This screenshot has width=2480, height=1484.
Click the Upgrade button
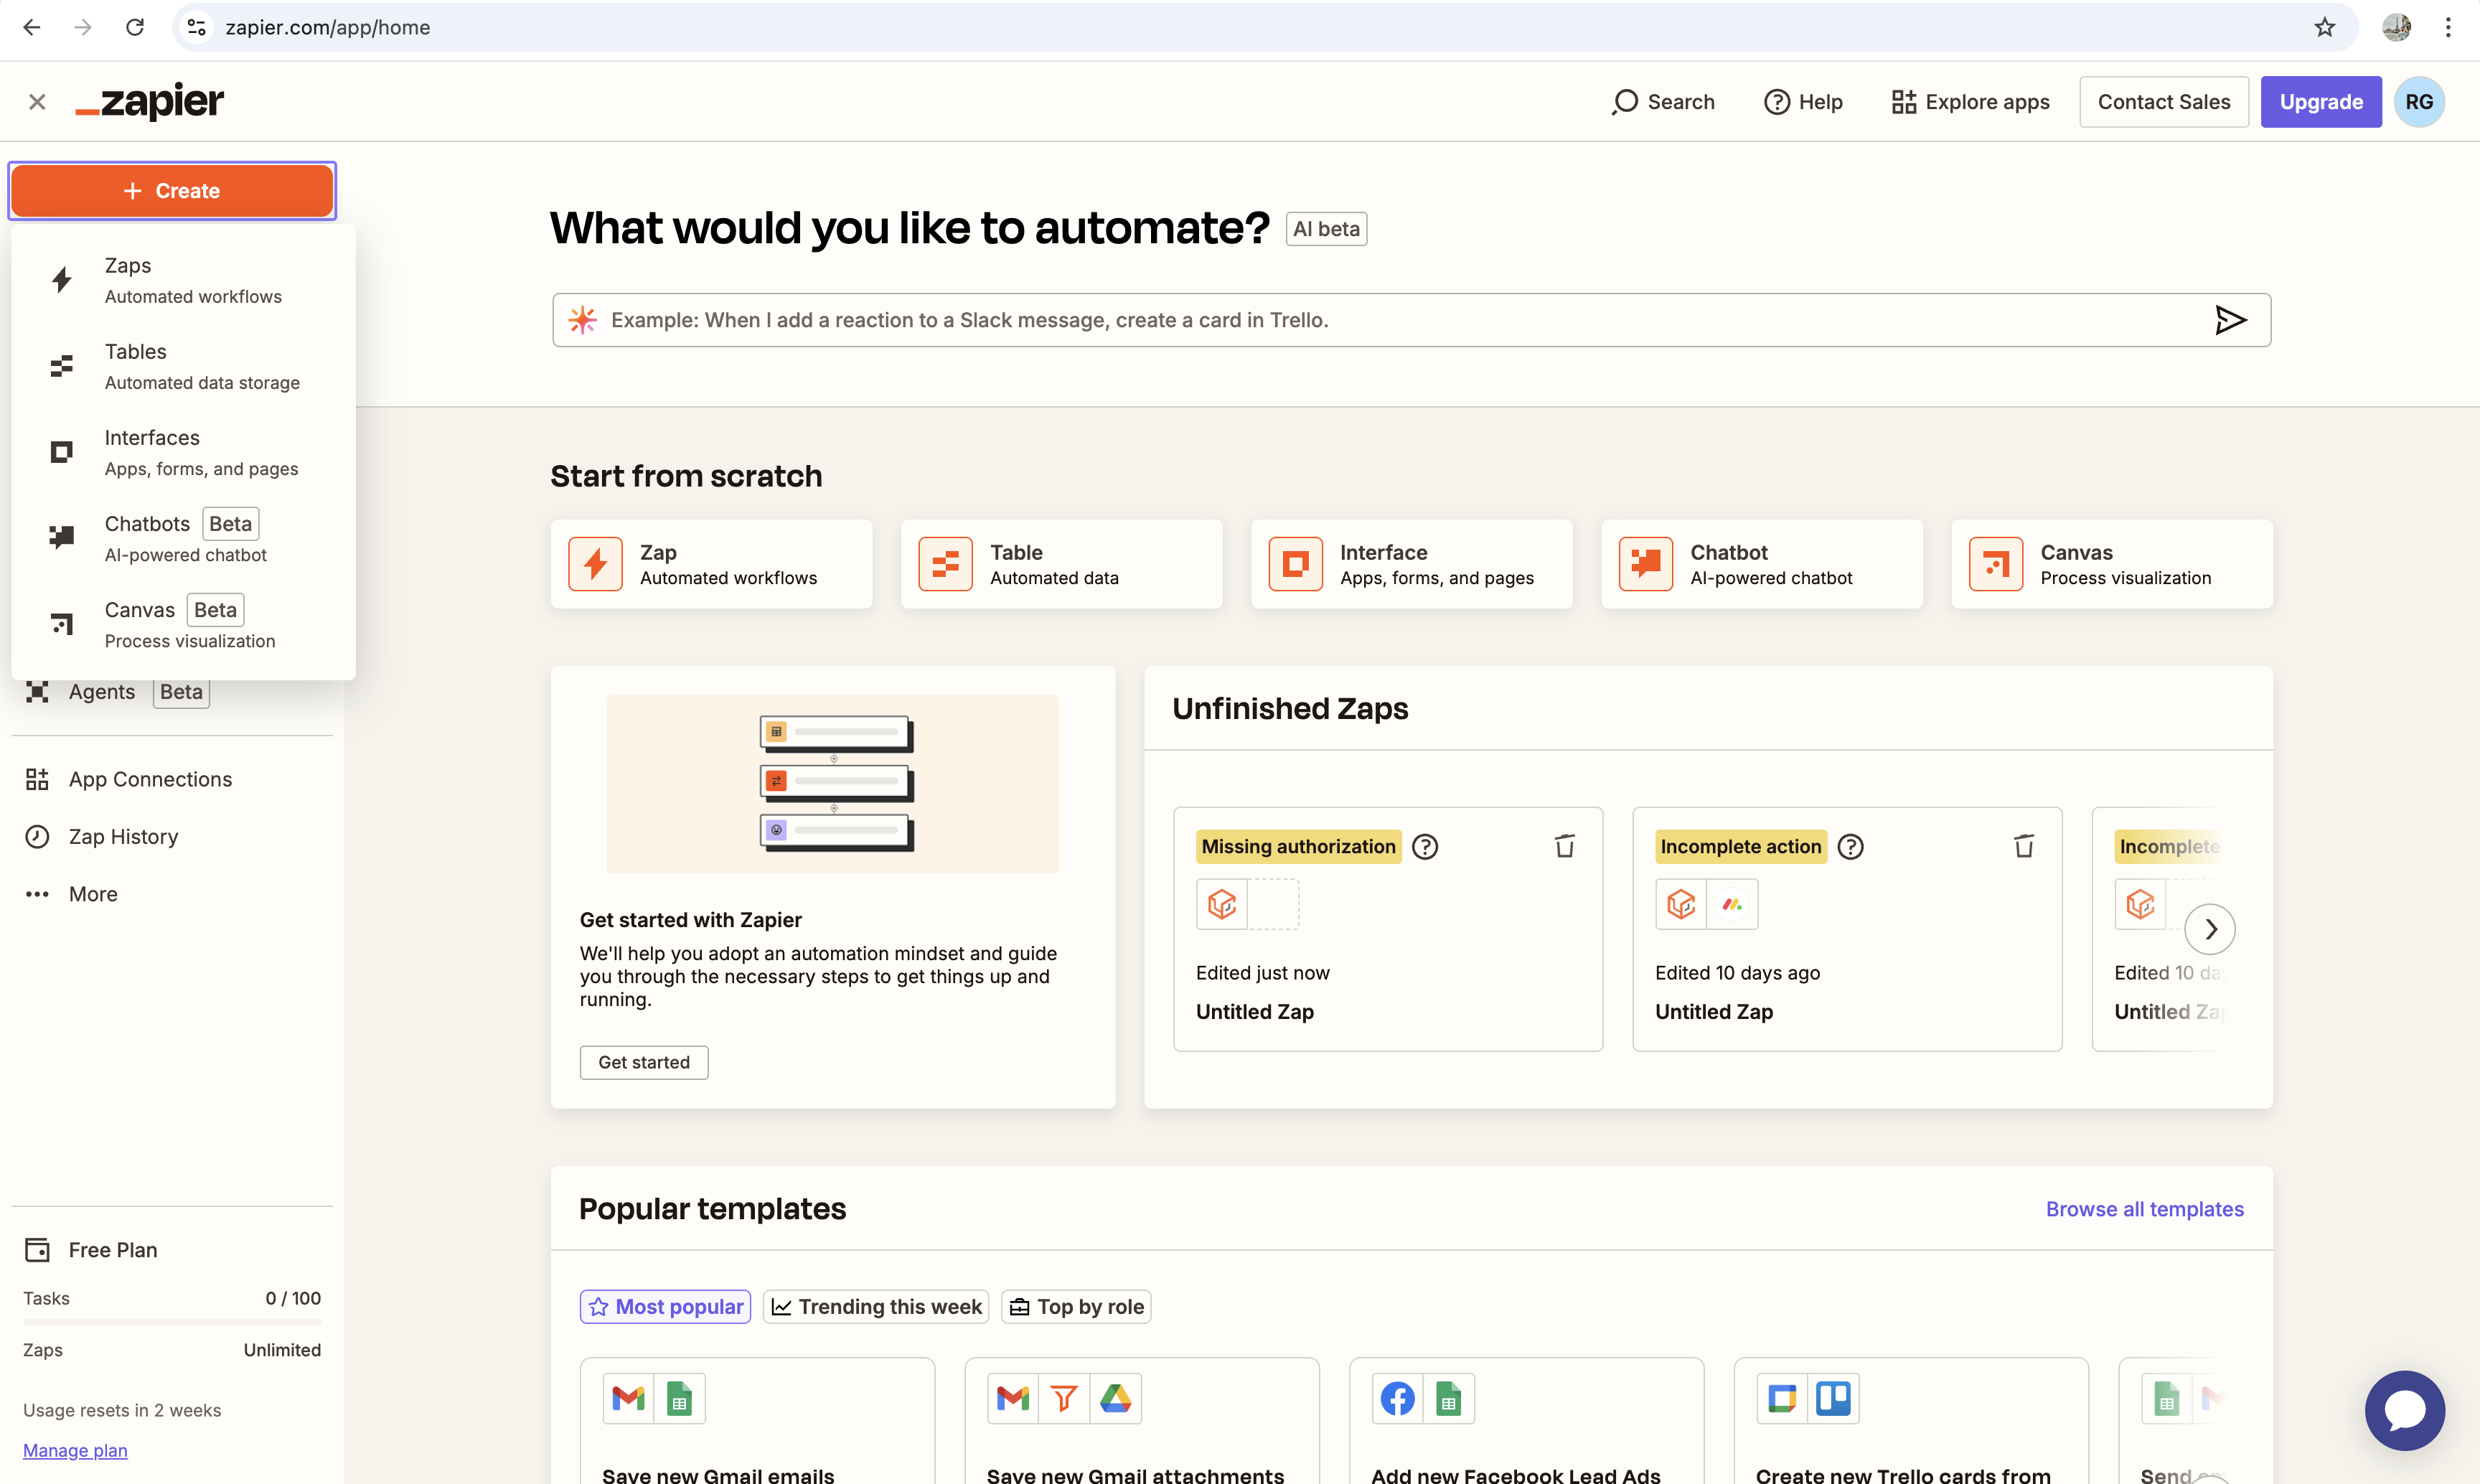point(2320,102)
